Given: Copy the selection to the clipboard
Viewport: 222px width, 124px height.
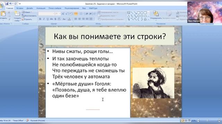Looking at the screenshot, I should [9, 16].
